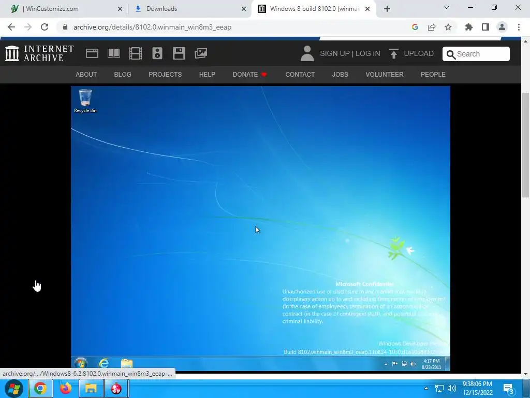This screenshot has width=530, height=398.
Task: Close the Downloads tab
Action: click(243, 9)
